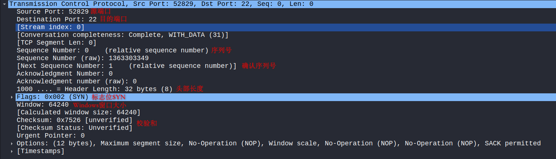Click the [Checksum Status: Unverified] line

75,128
